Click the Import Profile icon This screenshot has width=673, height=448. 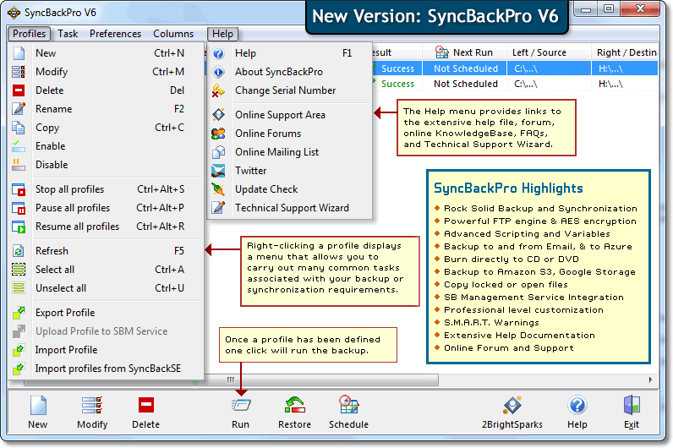pos(19,350)
